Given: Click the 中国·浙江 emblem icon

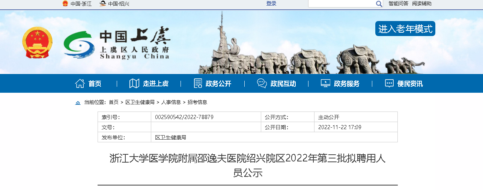Looking at the screenshot, I should coord(65,3).
